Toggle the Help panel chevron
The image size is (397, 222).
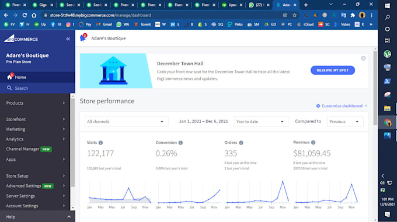point(69,217)
